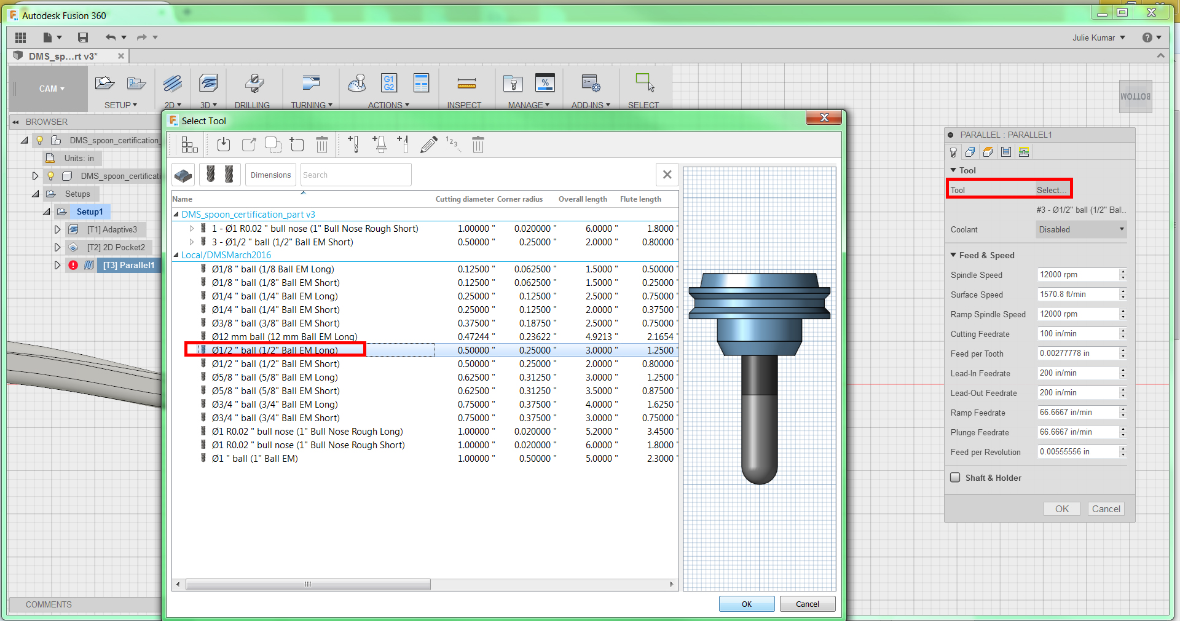
Task: Click Cancel in the Select Tool dialog
Action: 808,604
